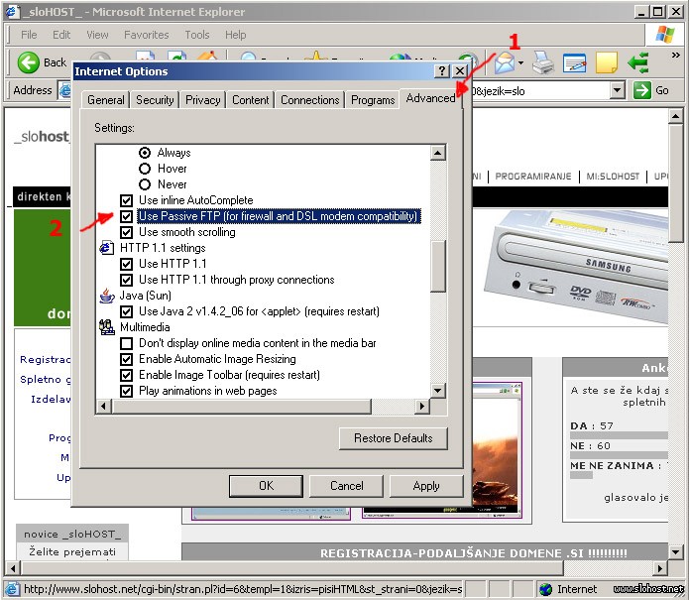
Task: Toggle Use inline AutoComplete checkbox
Action: (127, 200)
